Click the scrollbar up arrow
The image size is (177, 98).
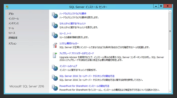click(x=170, y=11)
